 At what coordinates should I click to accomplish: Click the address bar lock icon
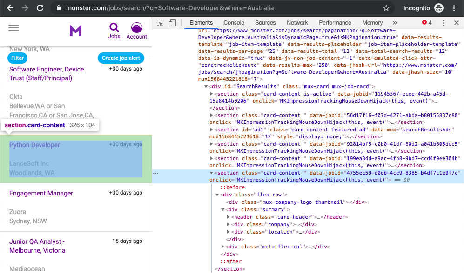(x=59, y=8)
